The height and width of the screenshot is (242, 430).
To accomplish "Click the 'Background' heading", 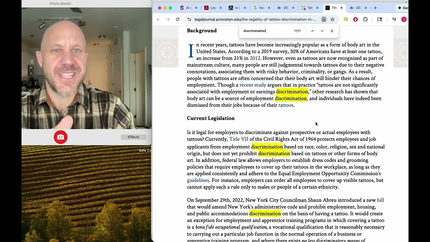I will point(202,31).
